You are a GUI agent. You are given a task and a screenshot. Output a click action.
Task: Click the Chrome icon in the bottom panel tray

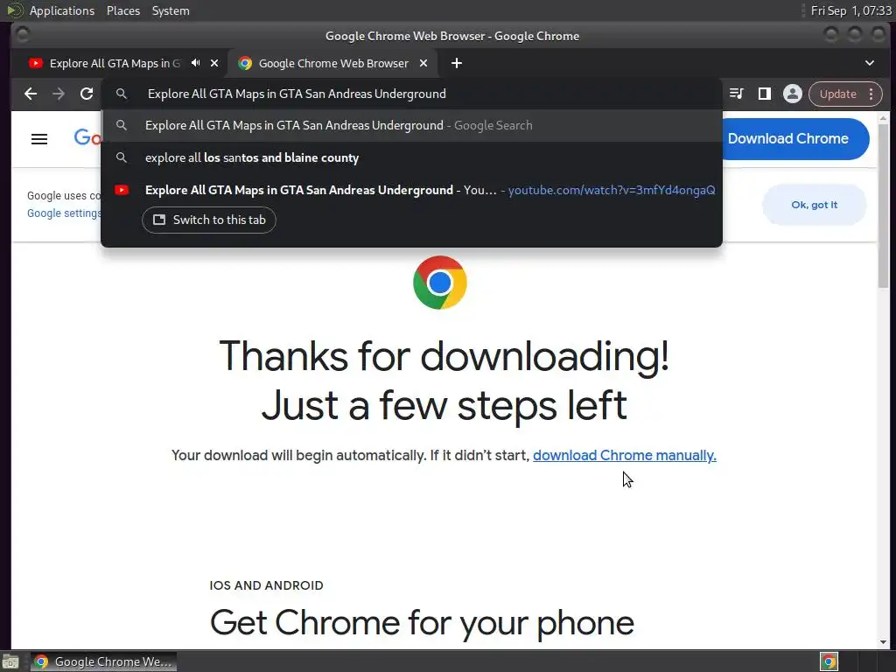(829, 661)
